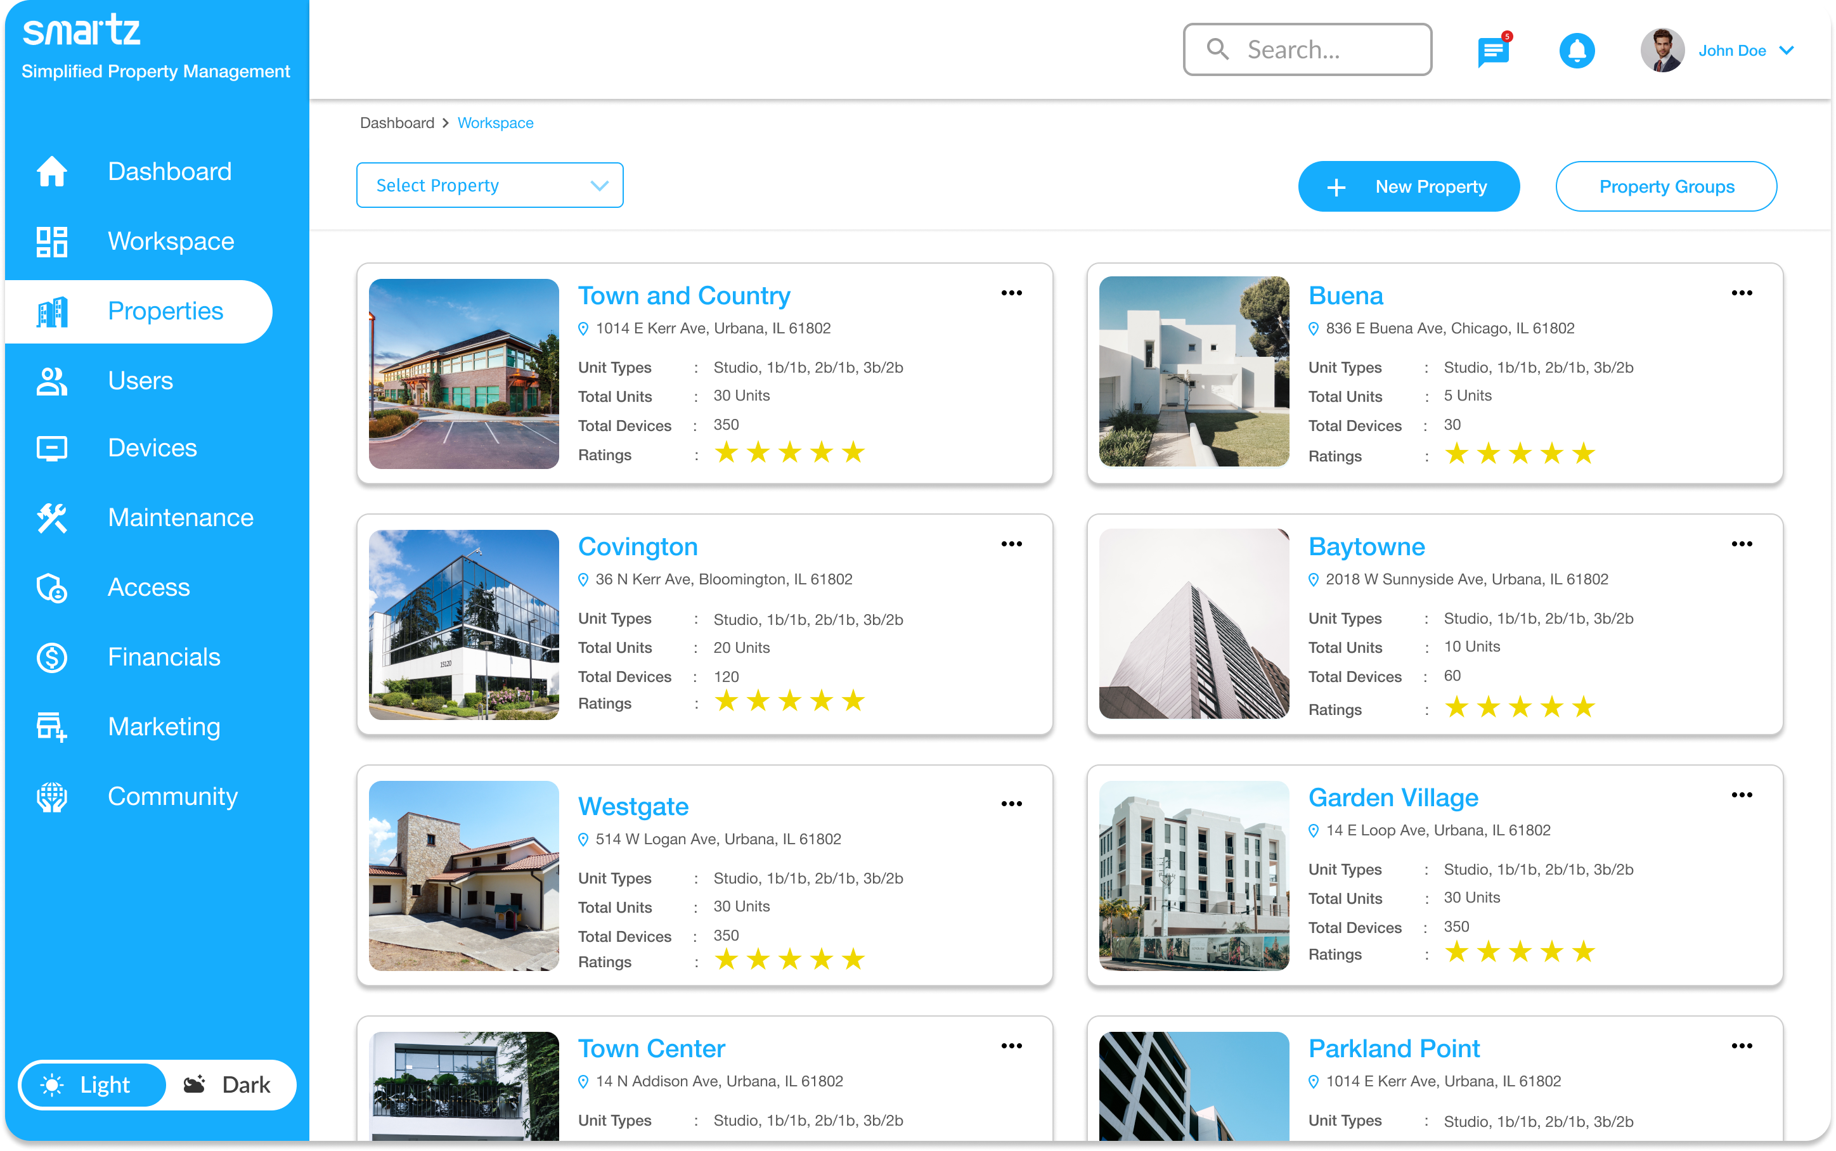Open Garden Village property title
Screen dimensions: 1836x1151
pos(1393,797)
